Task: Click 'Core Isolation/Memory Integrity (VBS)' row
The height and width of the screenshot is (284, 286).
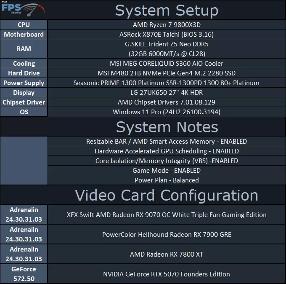Action: click(167, 161)
